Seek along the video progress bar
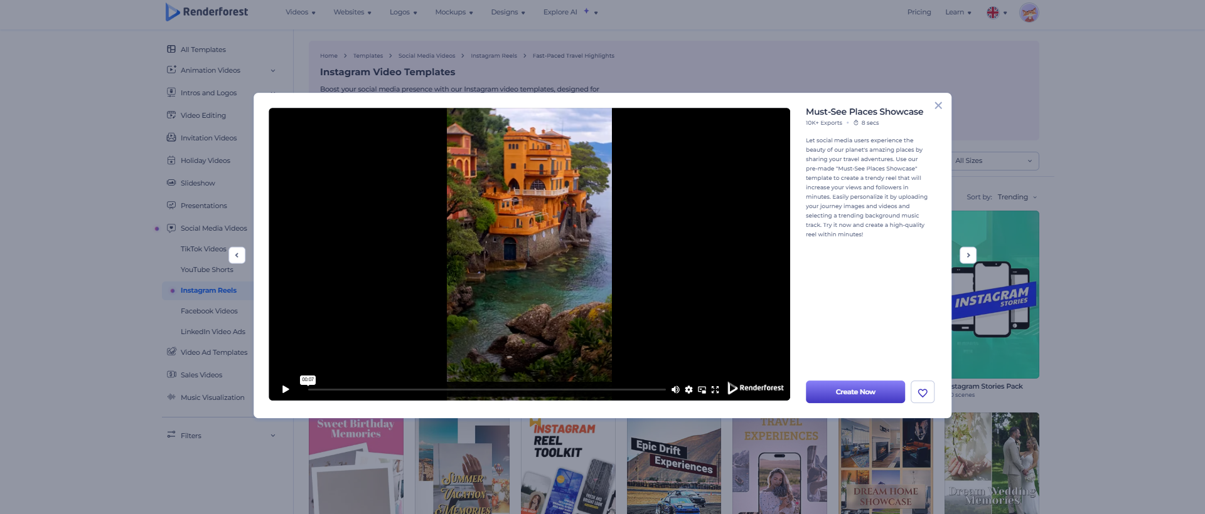The height and width of the screenshot is (514, 1205). pos(486,390)
